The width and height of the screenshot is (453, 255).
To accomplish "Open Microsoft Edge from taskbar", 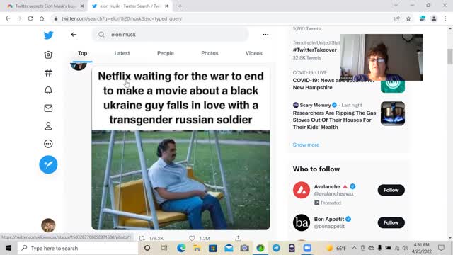I will [181, 248].
